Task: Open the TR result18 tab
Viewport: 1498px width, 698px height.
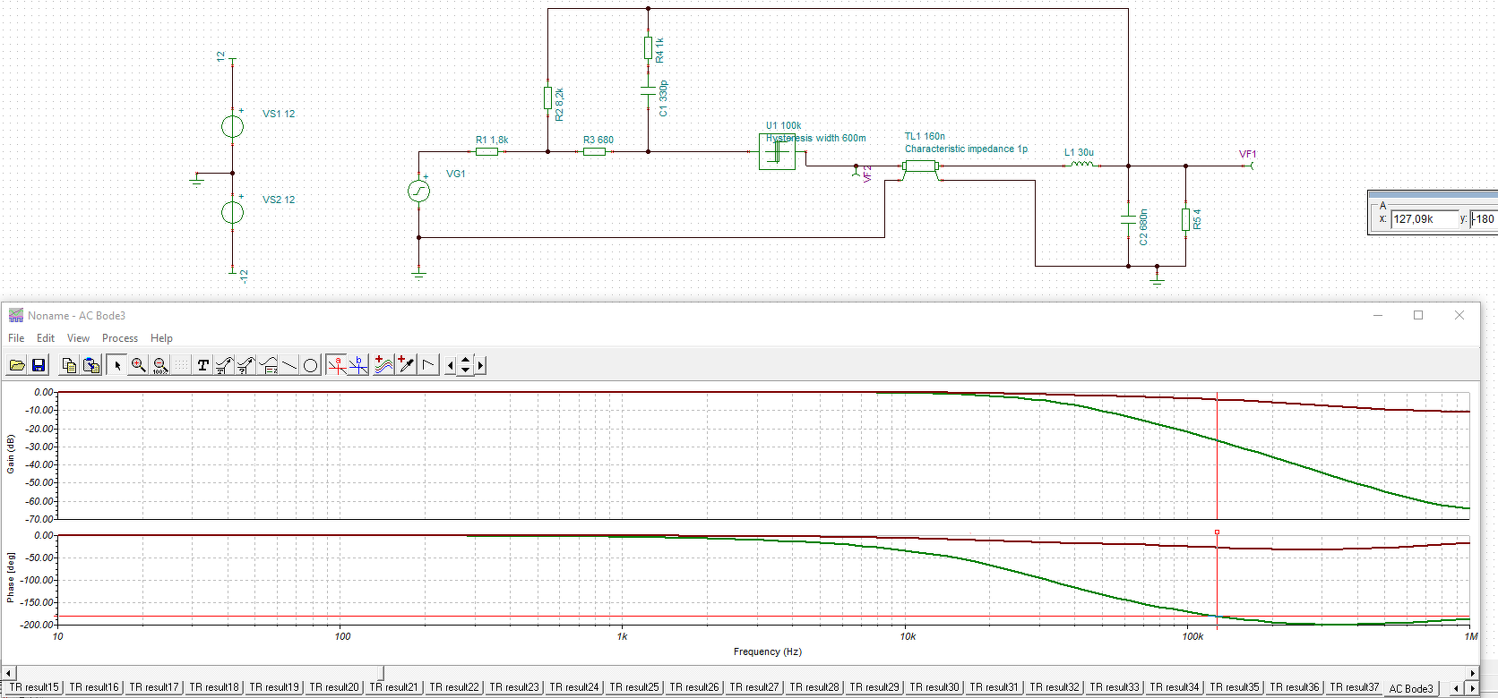Action: [x=214, y=687]
